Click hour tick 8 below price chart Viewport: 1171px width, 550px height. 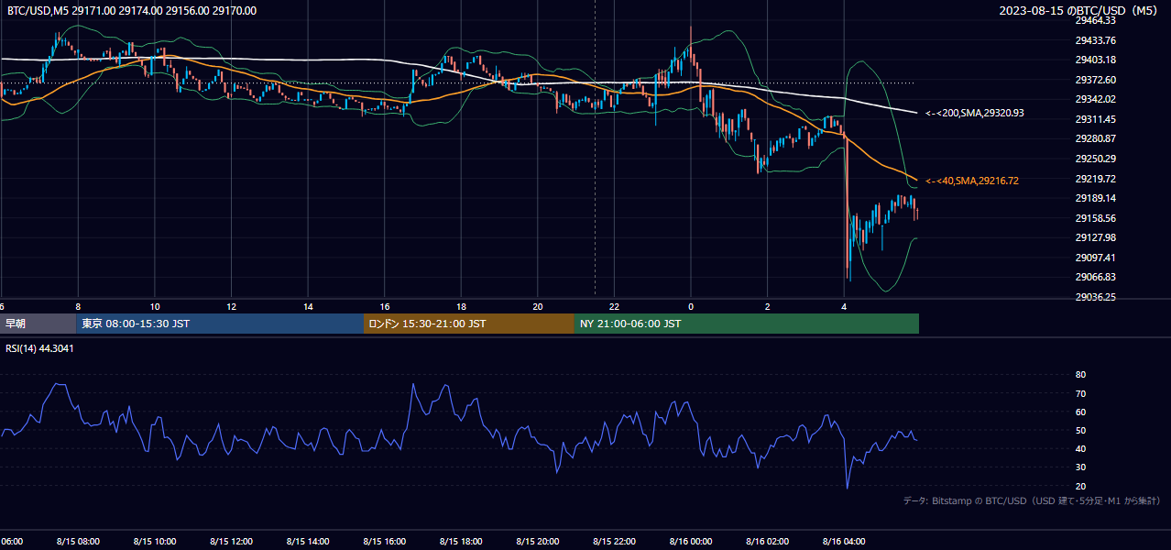pos(78,306)
